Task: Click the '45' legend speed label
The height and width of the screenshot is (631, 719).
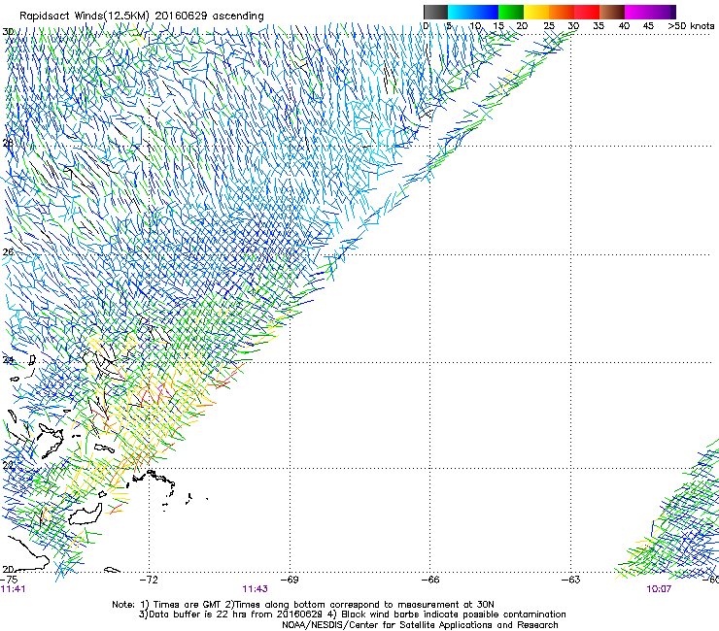Action: [648, 26]
